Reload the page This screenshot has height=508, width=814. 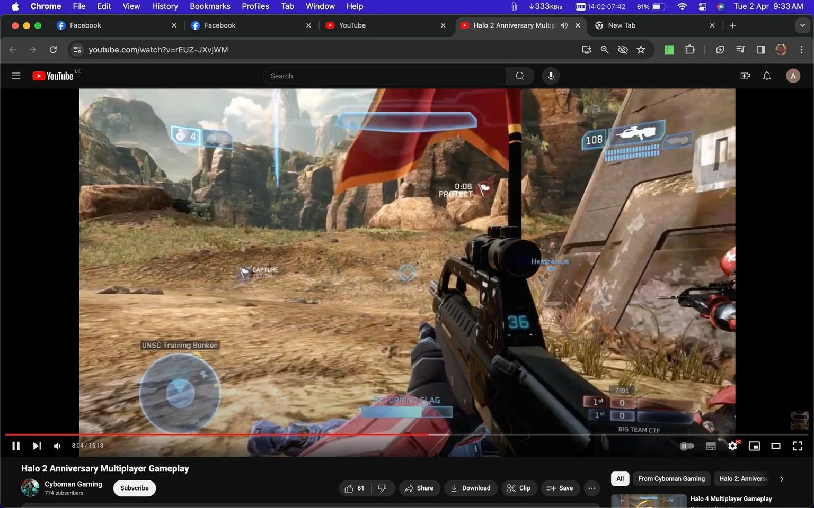(53, 49)
